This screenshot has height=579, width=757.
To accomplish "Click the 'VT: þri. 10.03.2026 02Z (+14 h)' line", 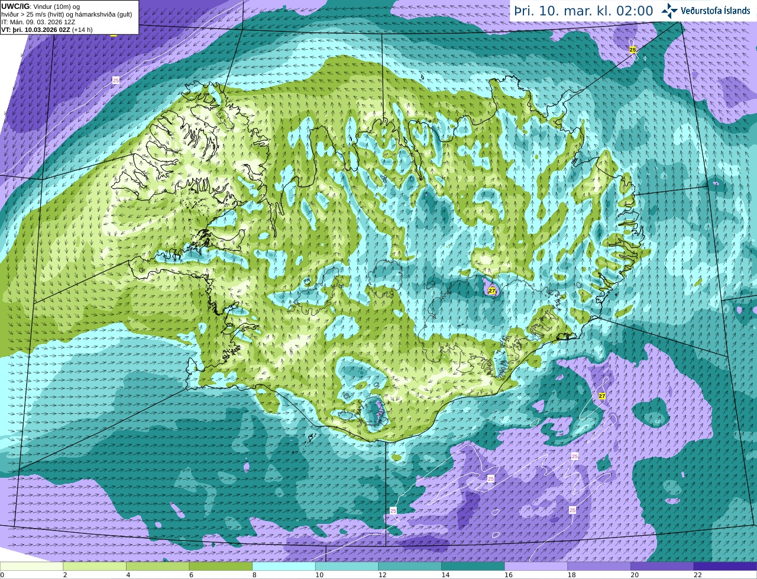I will click(x=47, y=30).
